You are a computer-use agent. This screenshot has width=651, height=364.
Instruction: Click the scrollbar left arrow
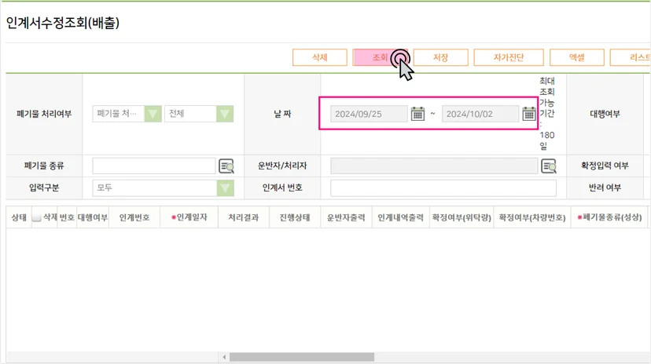pos(224,357)
